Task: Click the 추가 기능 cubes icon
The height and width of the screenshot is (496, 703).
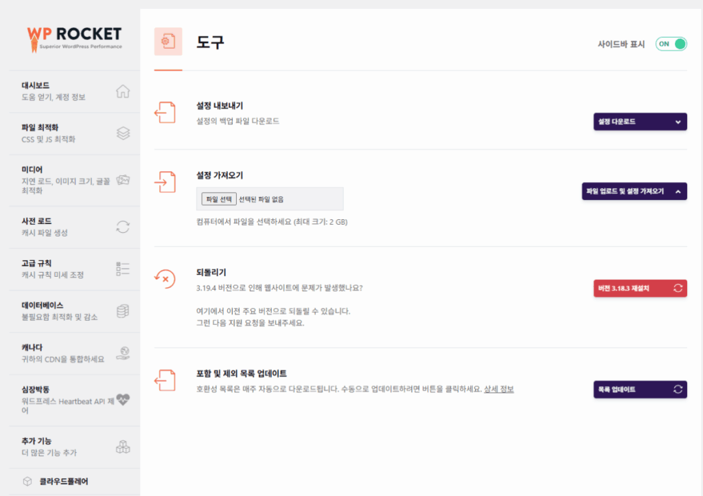Action: coord(123,447)
